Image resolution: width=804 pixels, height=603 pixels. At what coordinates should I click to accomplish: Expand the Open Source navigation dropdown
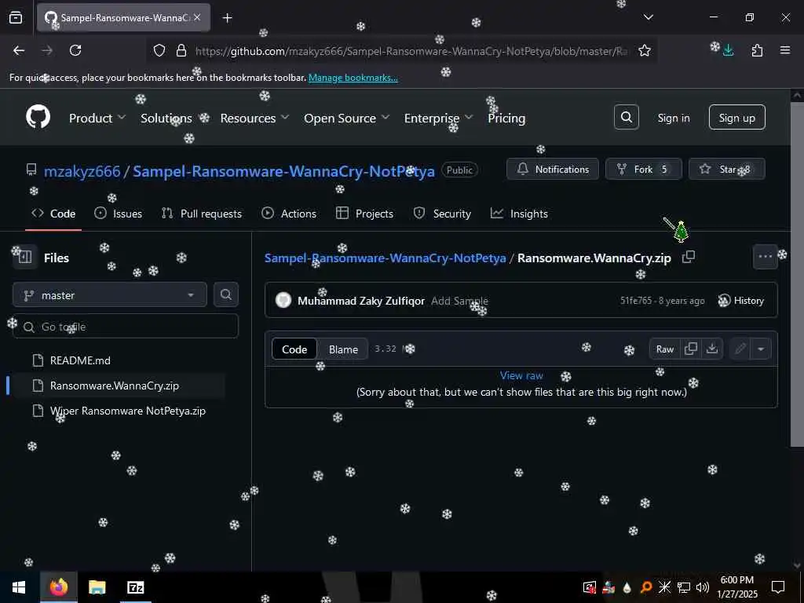coord(346,118)
